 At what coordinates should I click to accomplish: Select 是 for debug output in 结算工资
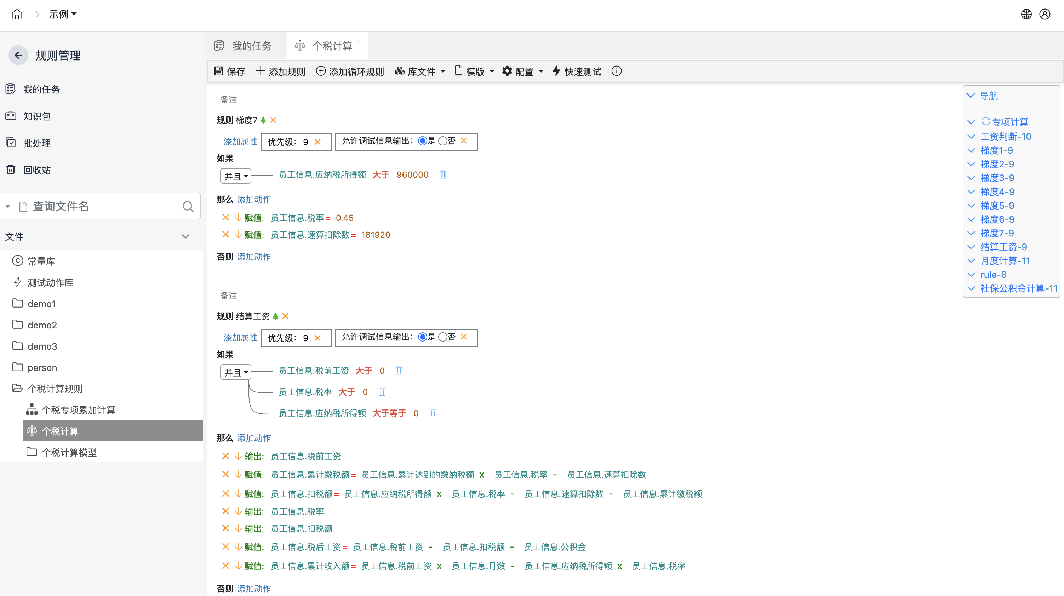(422, 337)
